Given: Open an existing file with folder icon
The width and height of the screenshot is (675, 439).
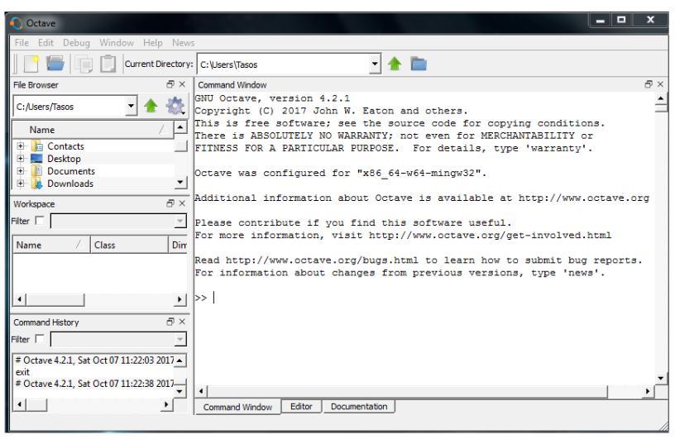Looking at the screenshot, I should click(55, 64).
